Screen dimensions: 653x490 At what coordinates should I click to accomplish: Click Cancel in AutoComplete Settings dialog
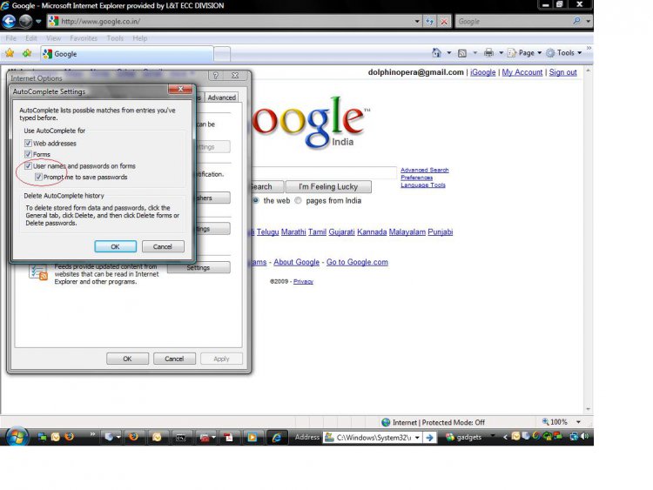(163, 246)
